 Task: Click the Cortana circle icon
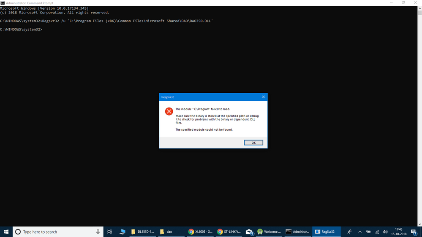[x=18, y=232]
